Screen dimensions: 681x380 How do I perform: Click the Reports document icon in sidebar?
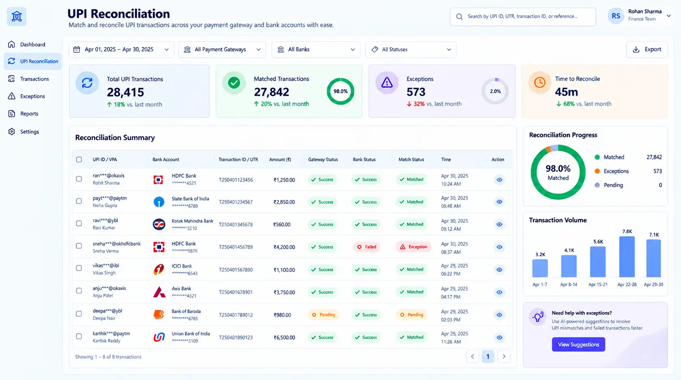click(x=12, y=114)
